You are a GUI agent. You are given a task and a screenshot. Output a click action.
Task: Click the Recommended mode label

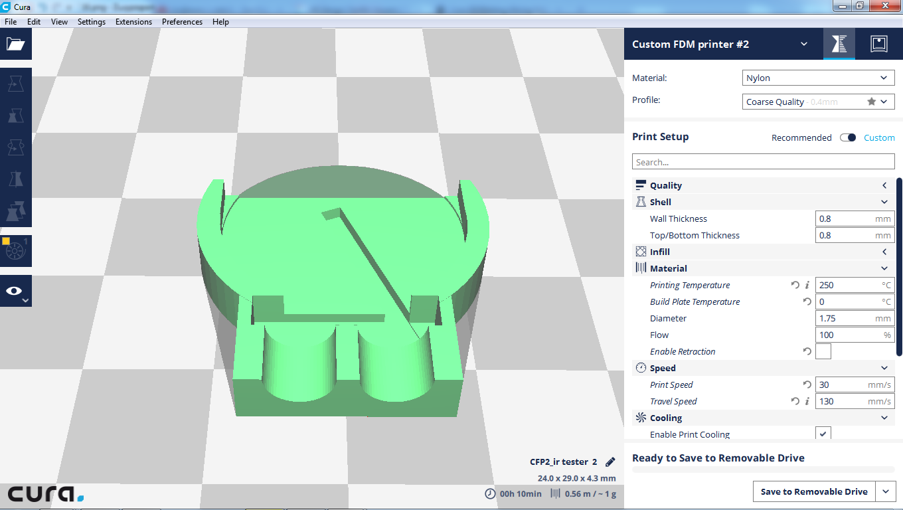(x=801, y=137)
